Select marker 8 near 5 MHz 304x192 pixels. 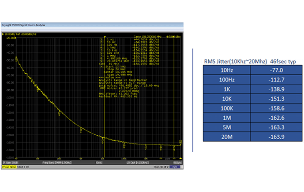(x=161, y=147)
